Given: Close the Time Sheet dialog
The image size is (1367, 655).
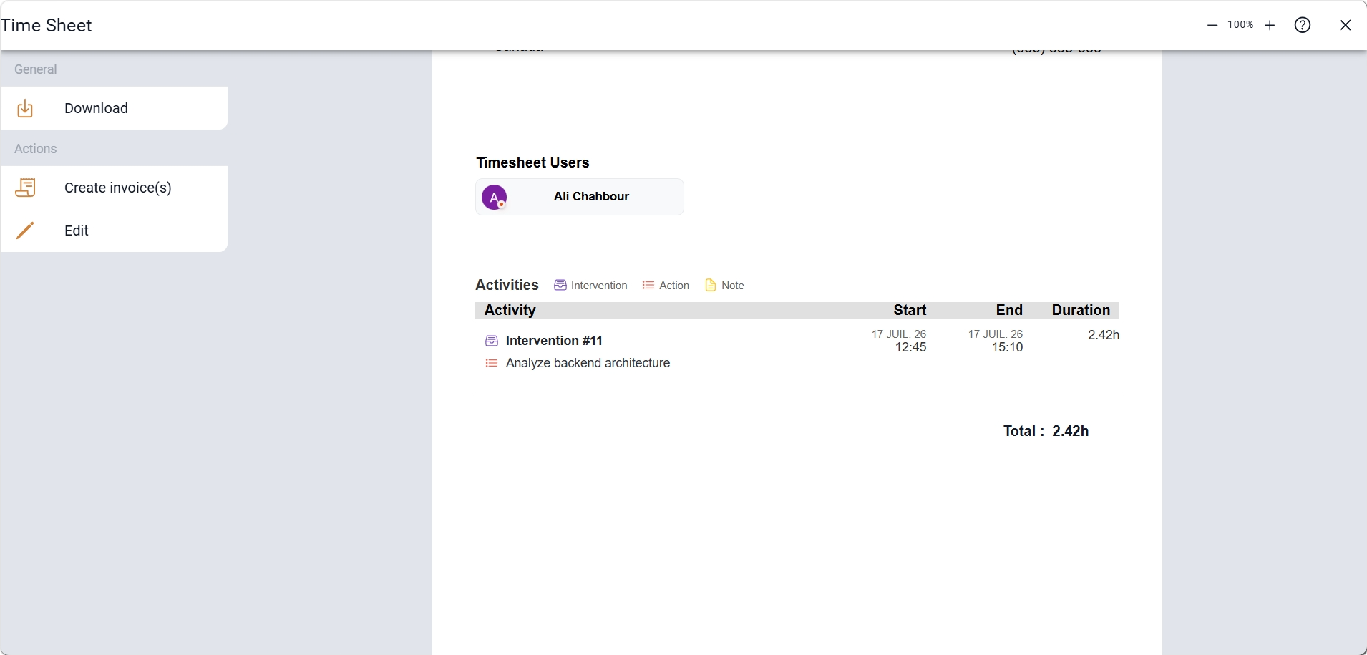Looking at the screenshot, I should pos(1346,25).
